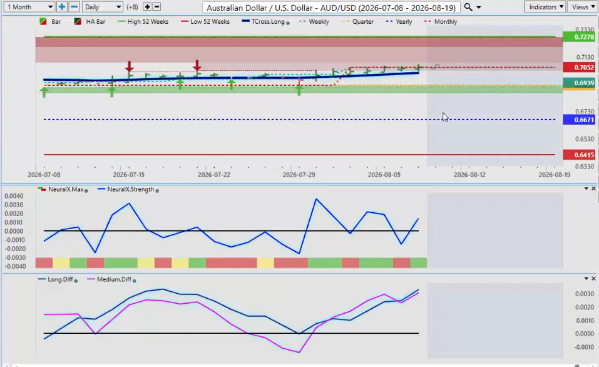Close the NeuralX indicator panel
Screen dimensions: 599x367
[x=593, y=189]
